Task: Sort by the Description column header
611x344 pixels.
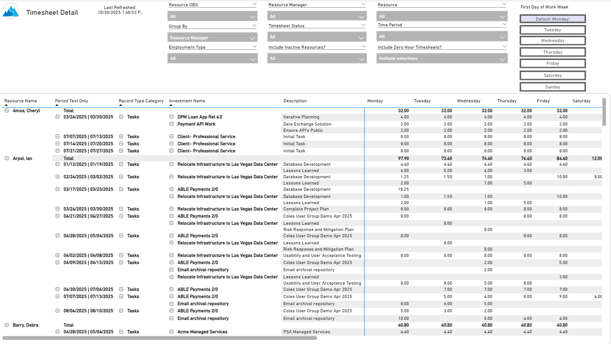Action: pos(295,101)
